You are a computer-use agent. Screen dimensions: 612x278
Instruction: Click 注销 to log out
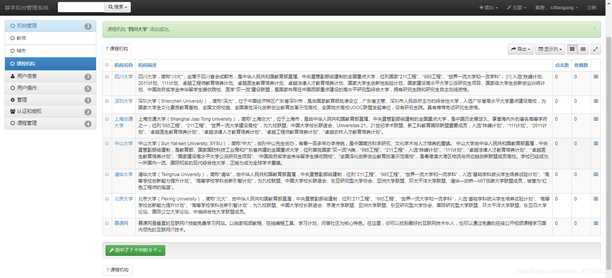(x=592, y=8)
